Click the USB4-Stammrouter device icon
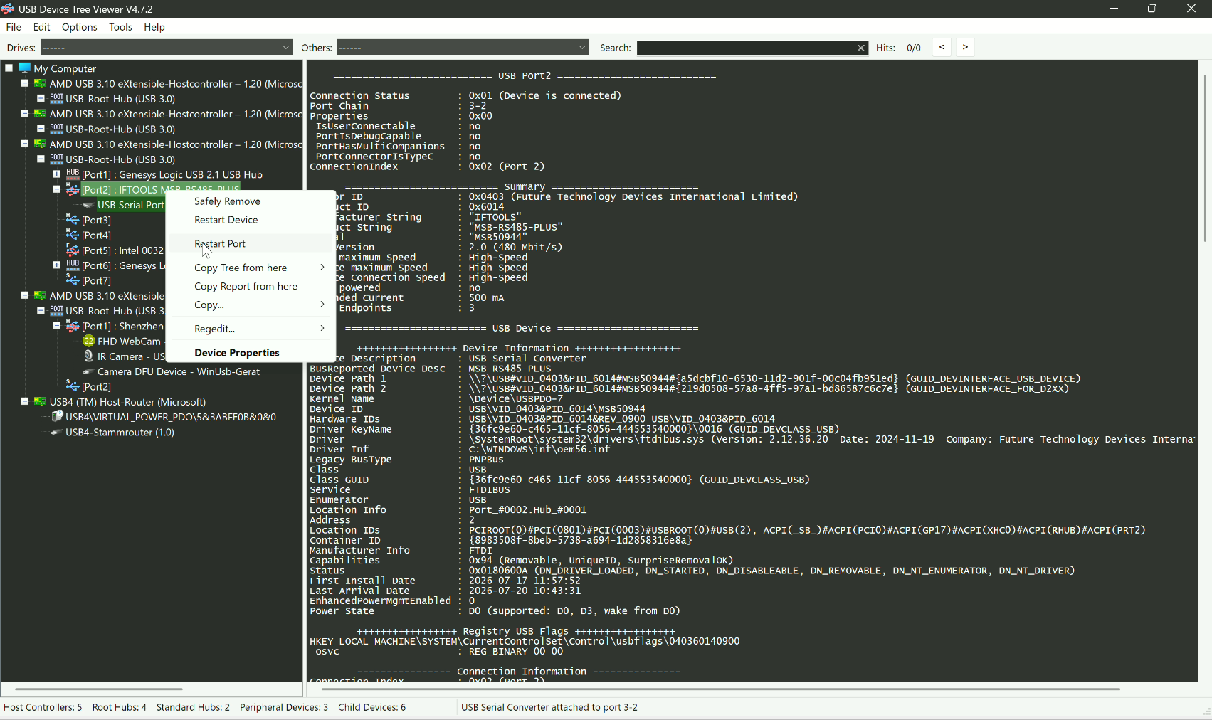Image resolution: width=1212 pixels, height=720 pixels. coord(57,432)
